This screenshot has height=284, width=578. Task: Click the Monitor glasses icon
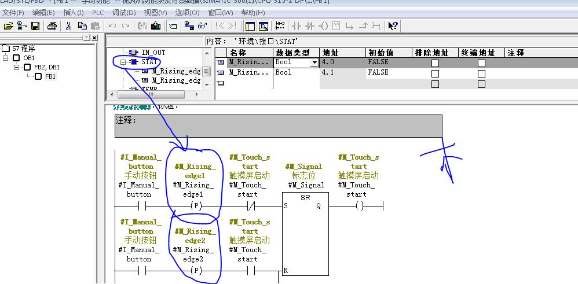pos(202,26)
